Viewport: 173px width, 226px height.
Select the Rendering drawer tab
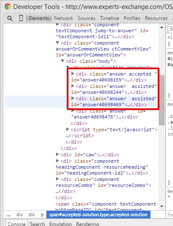click(x=88, y=224)
